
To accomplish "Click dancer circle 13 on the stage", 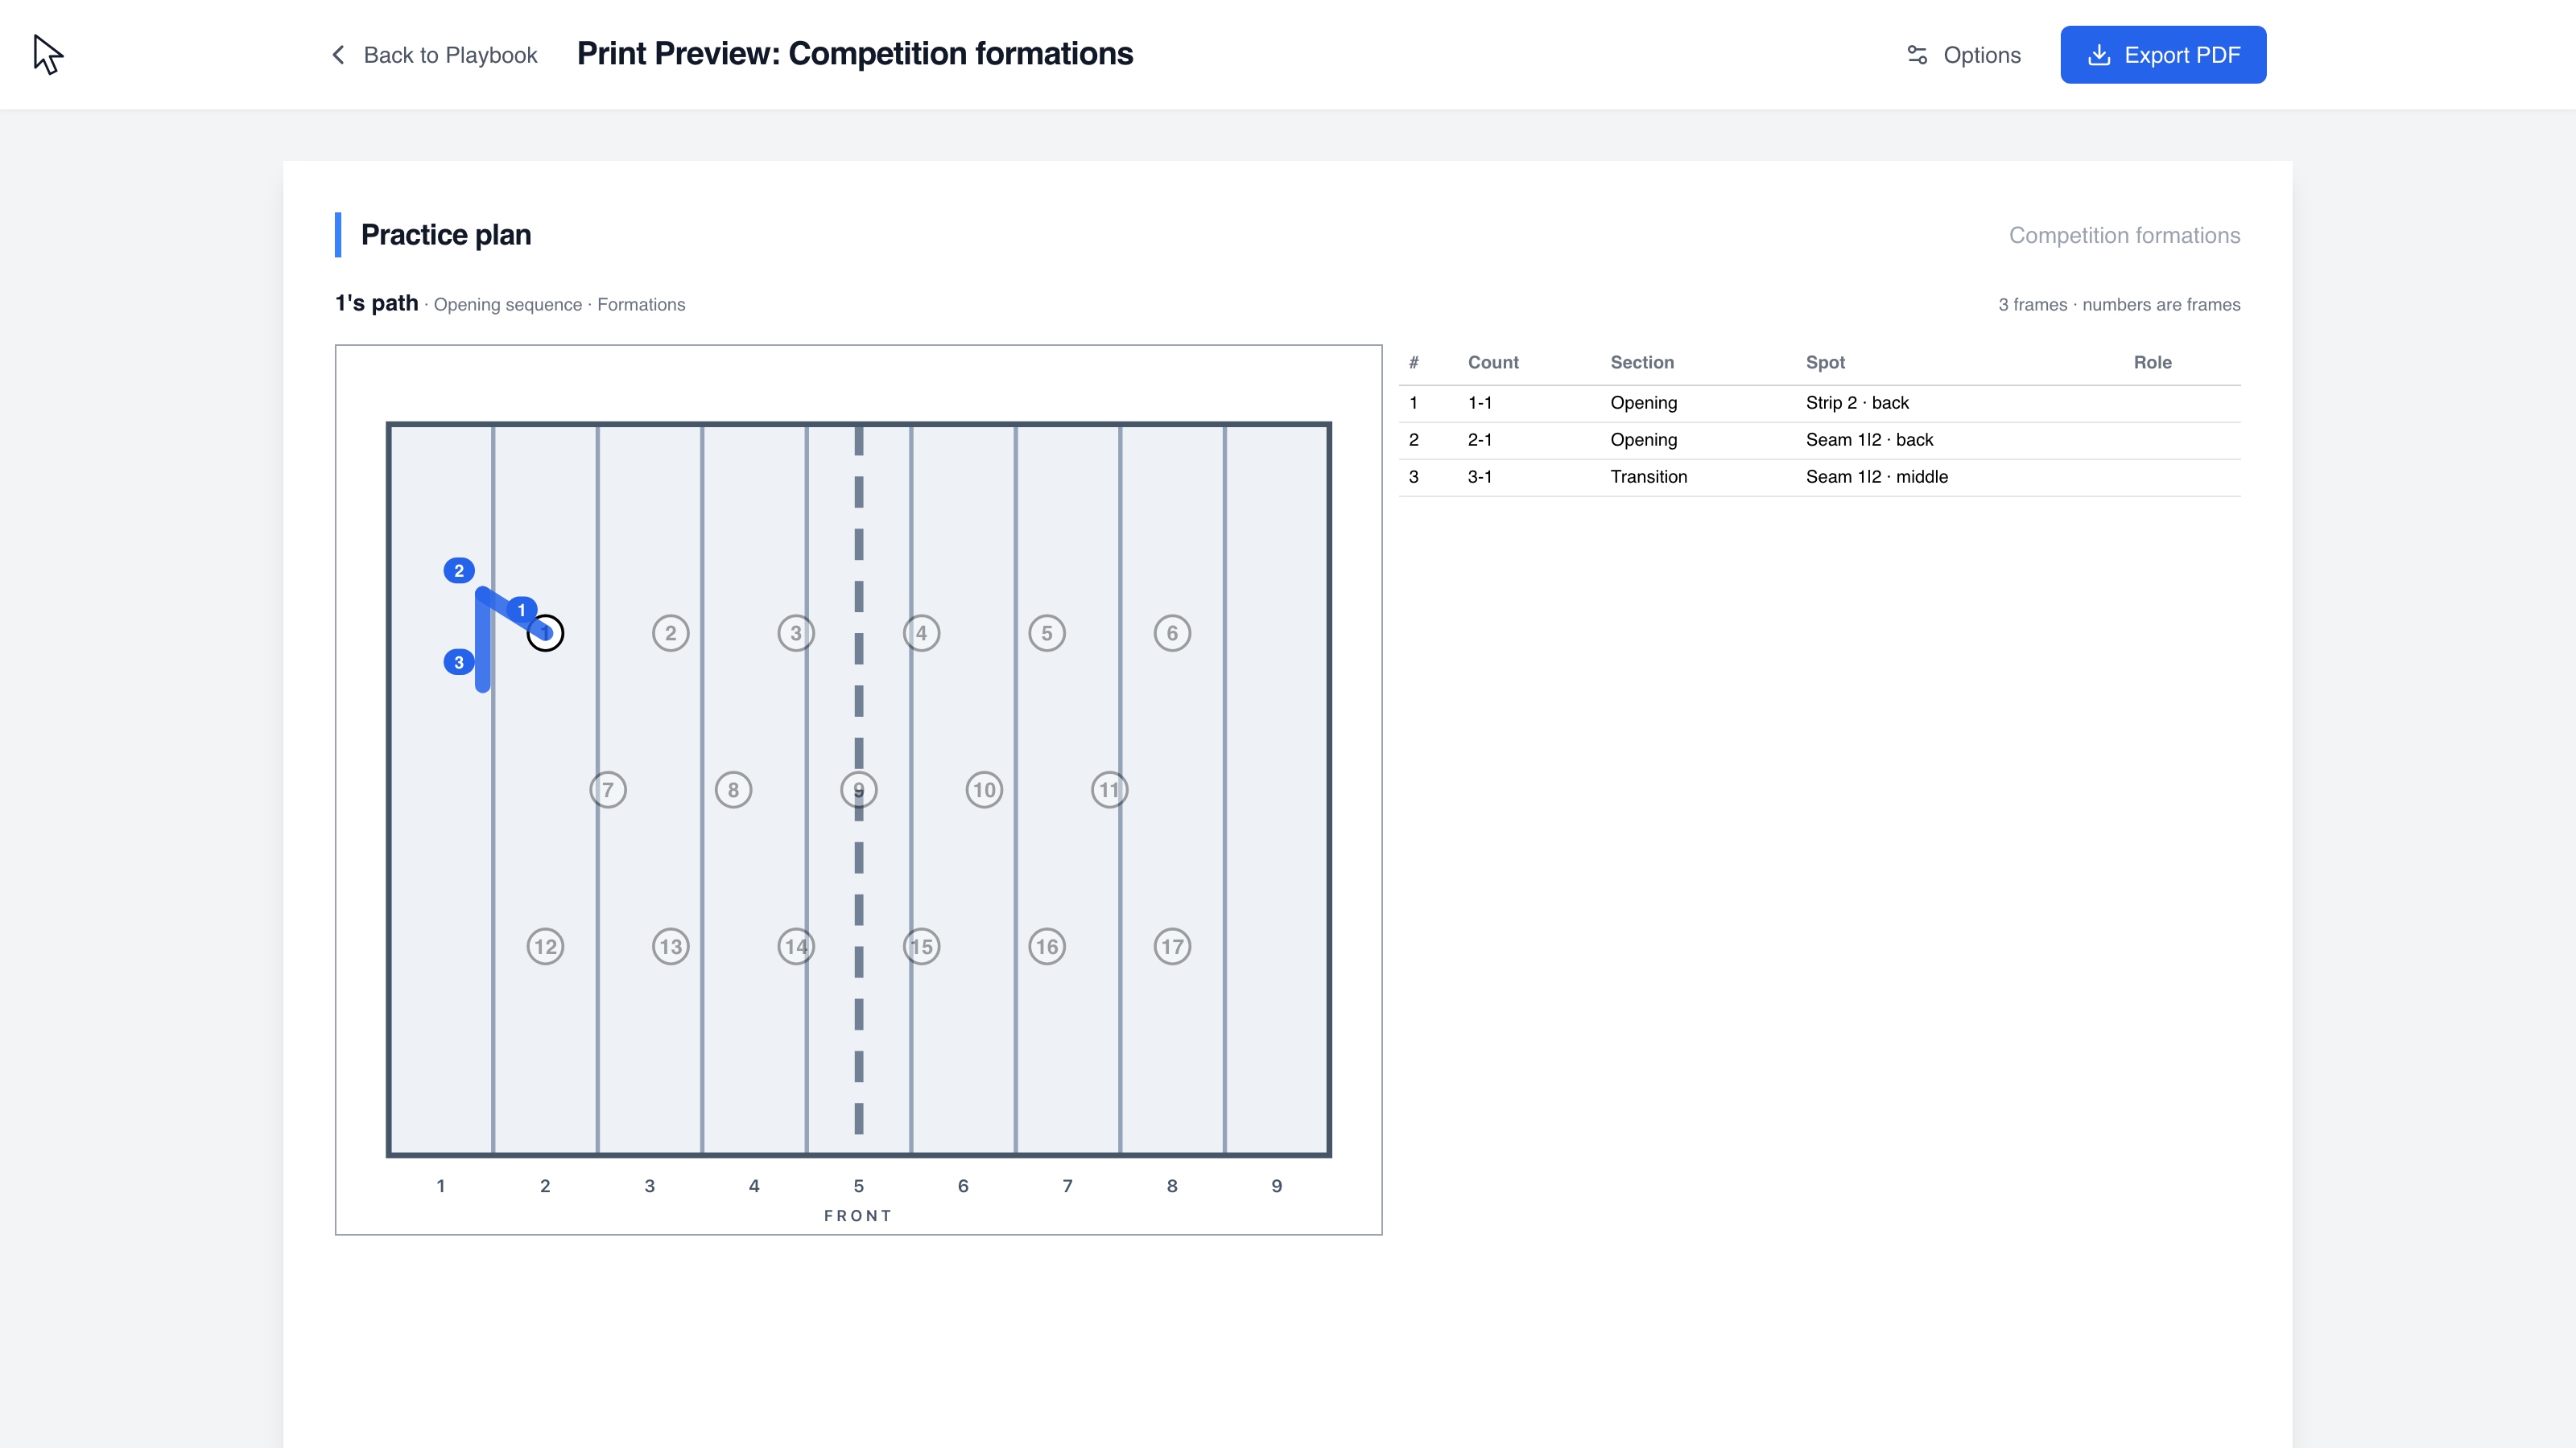I will coord(670,946).
